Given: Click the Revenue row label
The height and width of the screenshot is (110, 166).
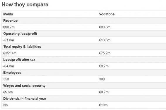Looking at the screenshot, I should 10,21.
